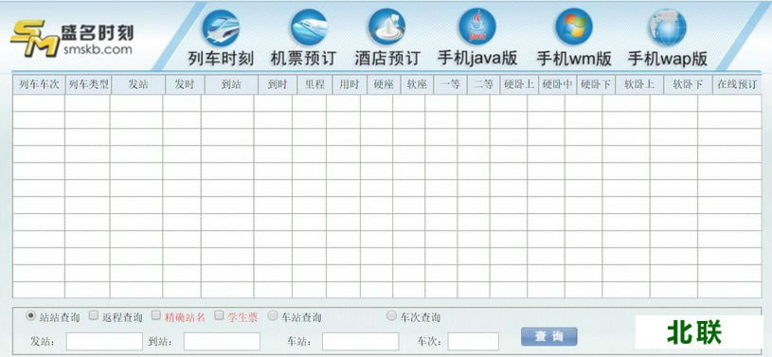
Task: Check the 学生票 checkbox
Action: 219,315
